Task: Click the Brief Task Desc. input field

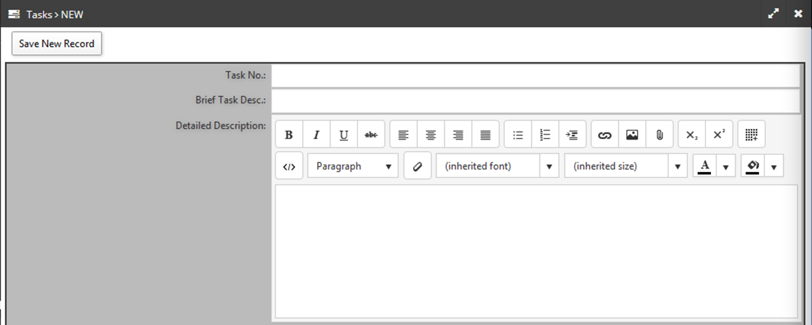Action: pos(536,101)
